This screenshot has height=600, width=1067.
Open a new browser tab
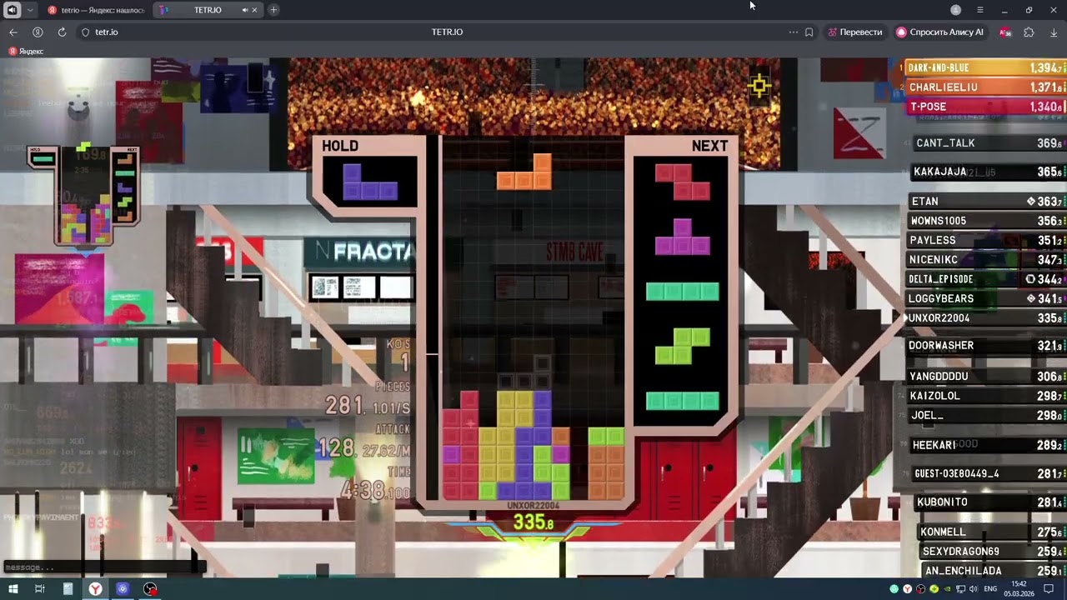[273, 10]
